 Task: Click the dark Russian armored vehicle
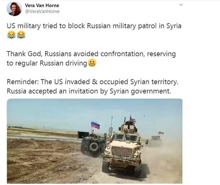(93, 144)
